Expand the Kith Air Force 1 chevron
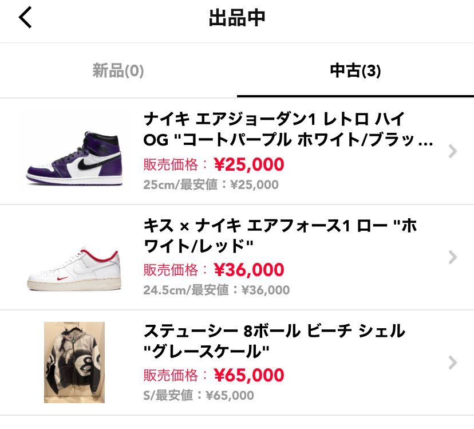The width and height of the screenshot is (474, 429). point(453,257)
